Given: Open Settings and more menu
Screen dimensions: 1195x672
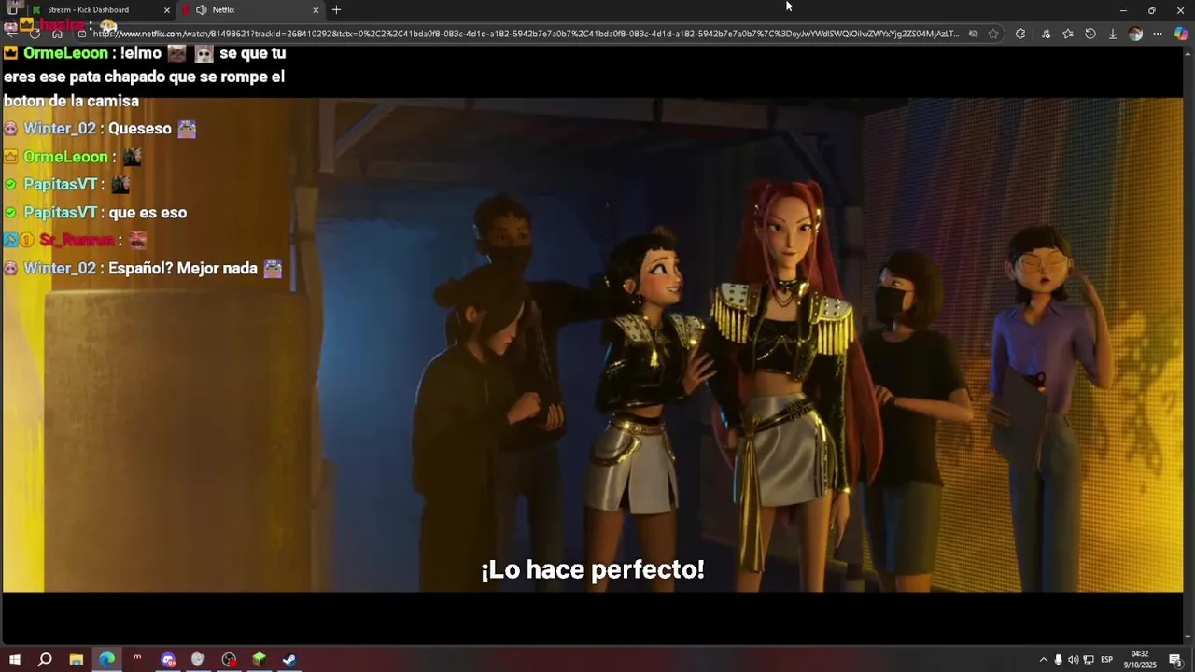Looking at the screenshot, I should (x=1158, y=34).
